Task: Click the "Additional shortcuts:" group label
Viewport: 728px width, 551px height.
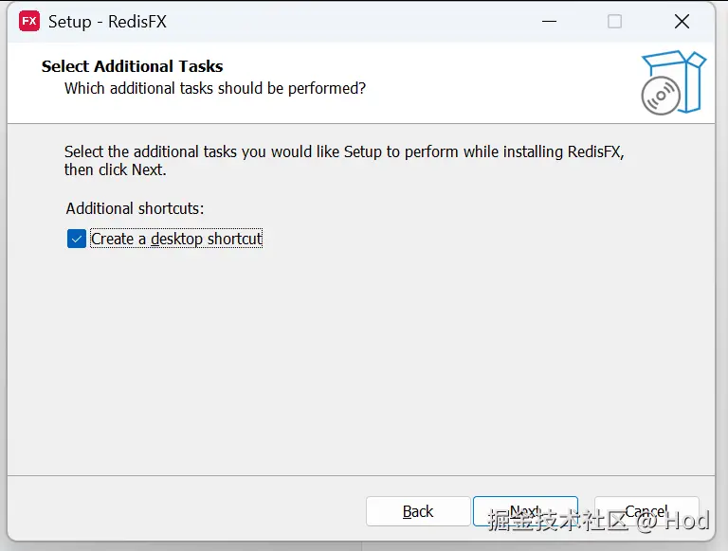Action: pos(135,208)
